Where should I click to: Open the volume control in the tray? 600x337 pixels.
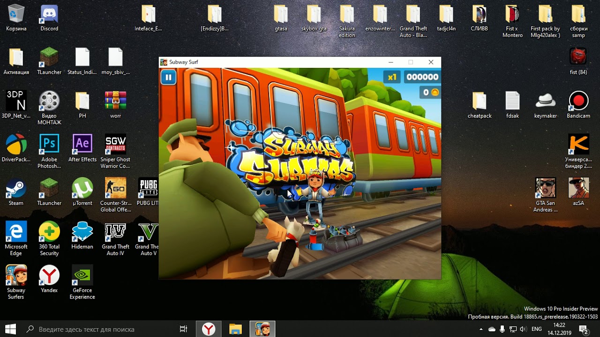pyautogui.click(x=523, y=329)
